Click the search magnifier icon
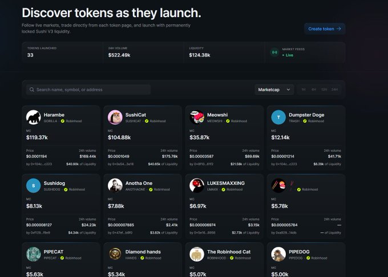Image resolution: width=388 pixels, height=277 pixels. coord(32,89)
